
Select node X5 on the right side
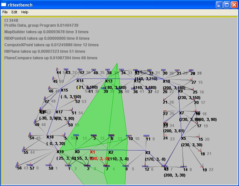coord(183,138)
